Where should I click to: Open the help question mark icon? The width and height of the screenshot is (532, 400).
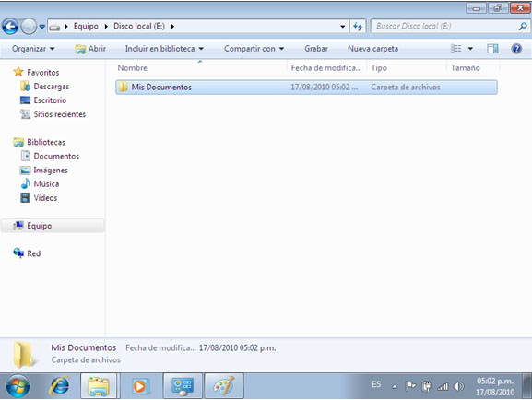click(516, 49)
